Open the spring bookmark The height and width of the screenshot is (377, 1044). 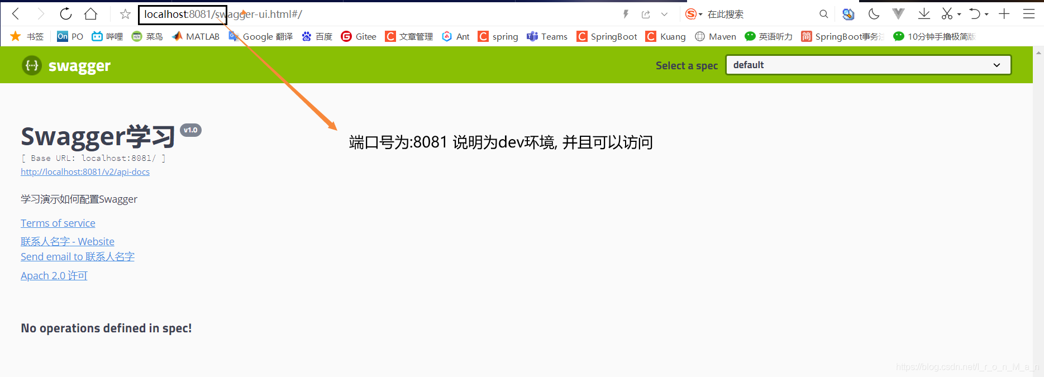click(498, 36)
